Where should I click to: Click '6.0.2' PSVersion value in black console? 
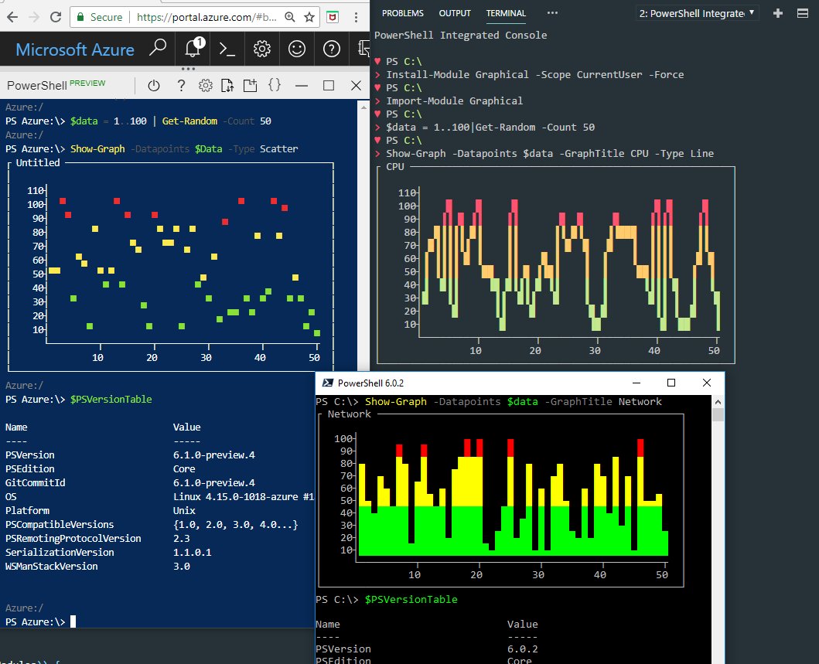pyautogui.click(x=522, y=649)
